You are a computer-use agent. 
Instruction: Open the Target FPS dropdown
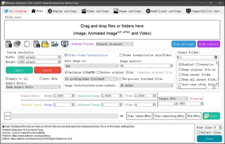point(173,99)
